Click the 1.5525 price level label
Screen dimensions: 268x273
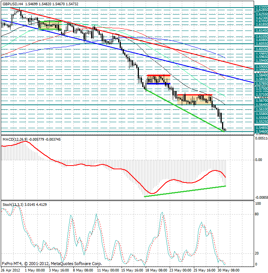261,122
